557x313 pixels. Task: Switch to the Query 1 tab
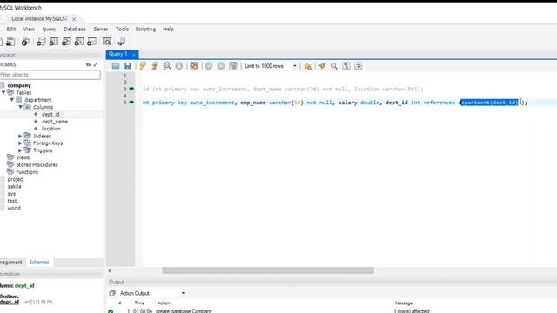coord(118,54)
